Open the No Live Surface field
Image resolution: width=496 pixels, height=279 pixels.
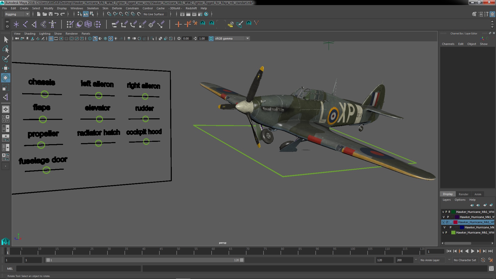(x=155, y=14)
